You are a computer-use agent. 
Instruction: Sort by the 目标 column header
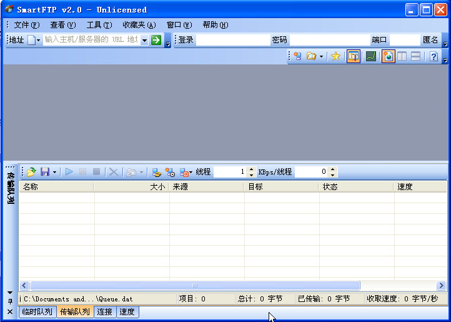[281, 186]
